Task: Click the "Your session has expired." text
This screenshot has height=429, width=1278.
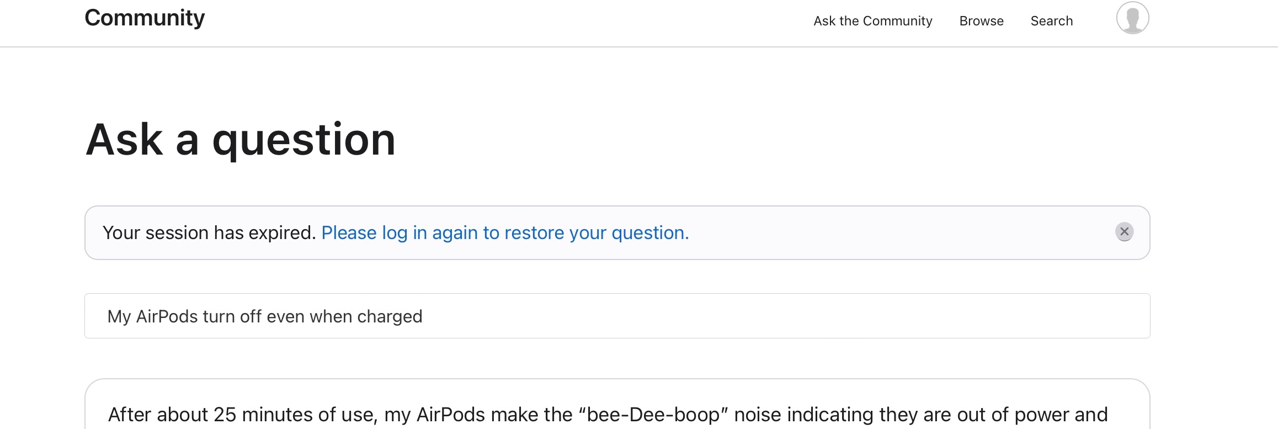Action: [209, 233]
